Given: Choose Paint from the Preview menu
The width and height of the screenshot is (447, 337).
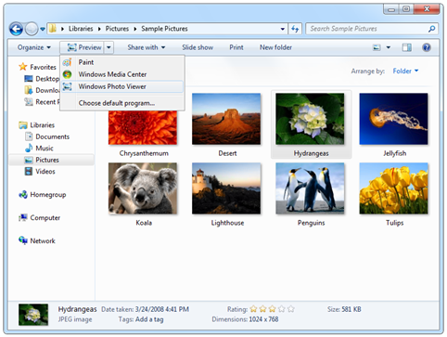Looking at the screenshot, I should pyautogui.click(x=122, y=62).
